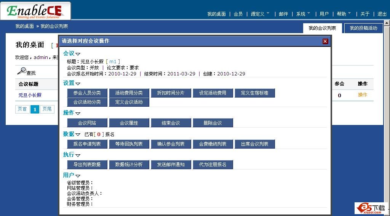
Task: Go to first page with 页首
Action: tap(22, 109)
